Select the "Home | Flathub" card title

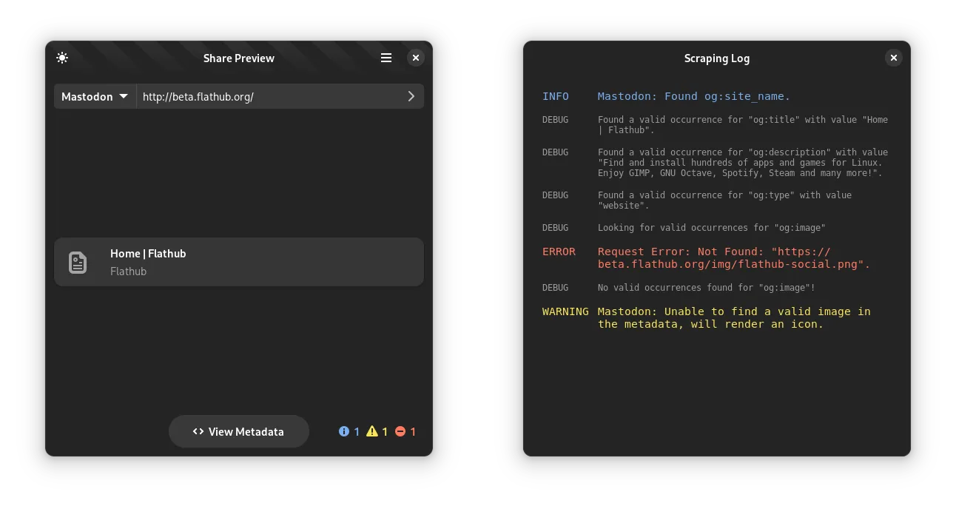(x=148, y=254)
